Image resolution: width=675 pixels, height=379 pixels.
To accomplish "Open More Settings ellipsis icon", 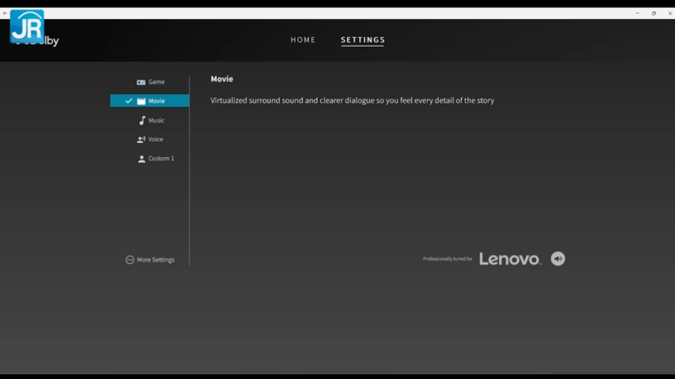I will pyautogui.click(x=130, y=260).
